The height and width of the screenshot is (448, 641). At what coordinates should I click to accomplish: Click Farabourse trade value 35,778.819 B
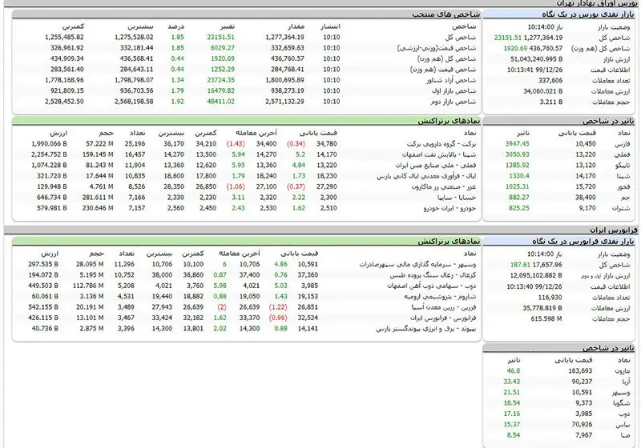coord(542,308)
